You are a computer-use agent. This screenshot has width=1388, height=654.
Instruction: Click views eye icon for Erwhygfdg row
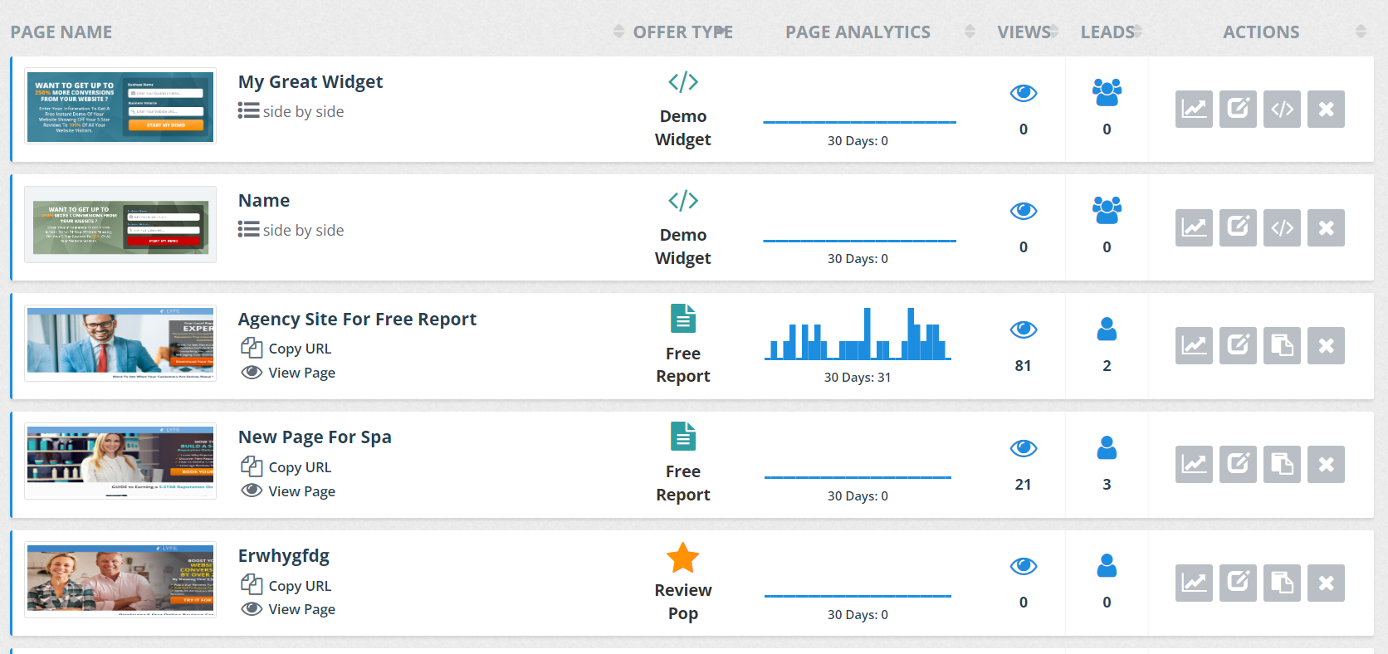(1023, 566)
